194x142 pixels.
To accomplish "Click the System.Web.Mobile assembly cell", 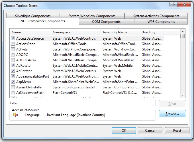I will (x=118, y=66).
